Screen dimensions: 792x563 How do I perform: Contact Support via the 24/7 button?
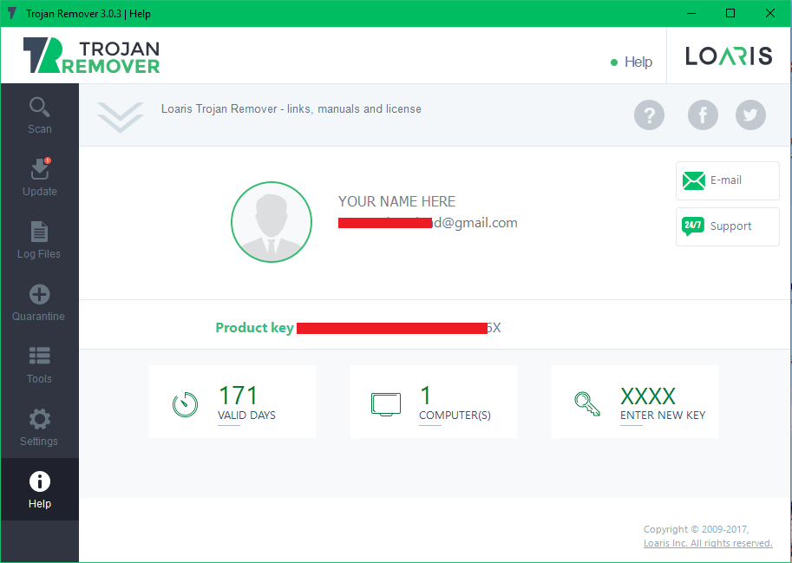click(727, 226)
